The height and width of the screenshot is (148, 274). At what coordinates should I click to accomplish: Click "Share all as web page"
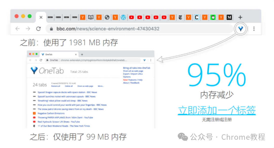point(133,71)
